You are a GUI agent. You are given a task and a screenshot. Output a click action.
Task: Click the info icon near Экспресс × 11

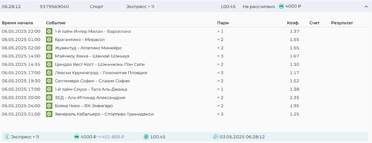pos(7,137)
